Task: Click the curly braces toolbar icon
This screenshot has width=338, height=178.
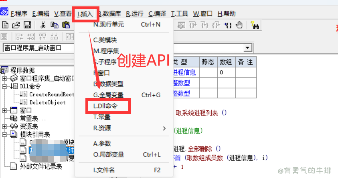Action: [x=228, y=25]
